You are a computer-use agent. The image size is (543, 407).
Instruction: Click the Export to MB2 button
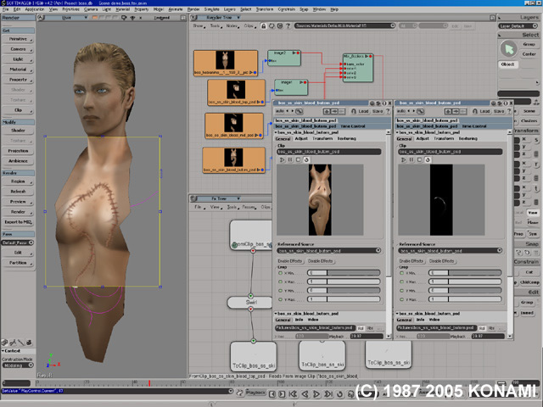point(18,222)
